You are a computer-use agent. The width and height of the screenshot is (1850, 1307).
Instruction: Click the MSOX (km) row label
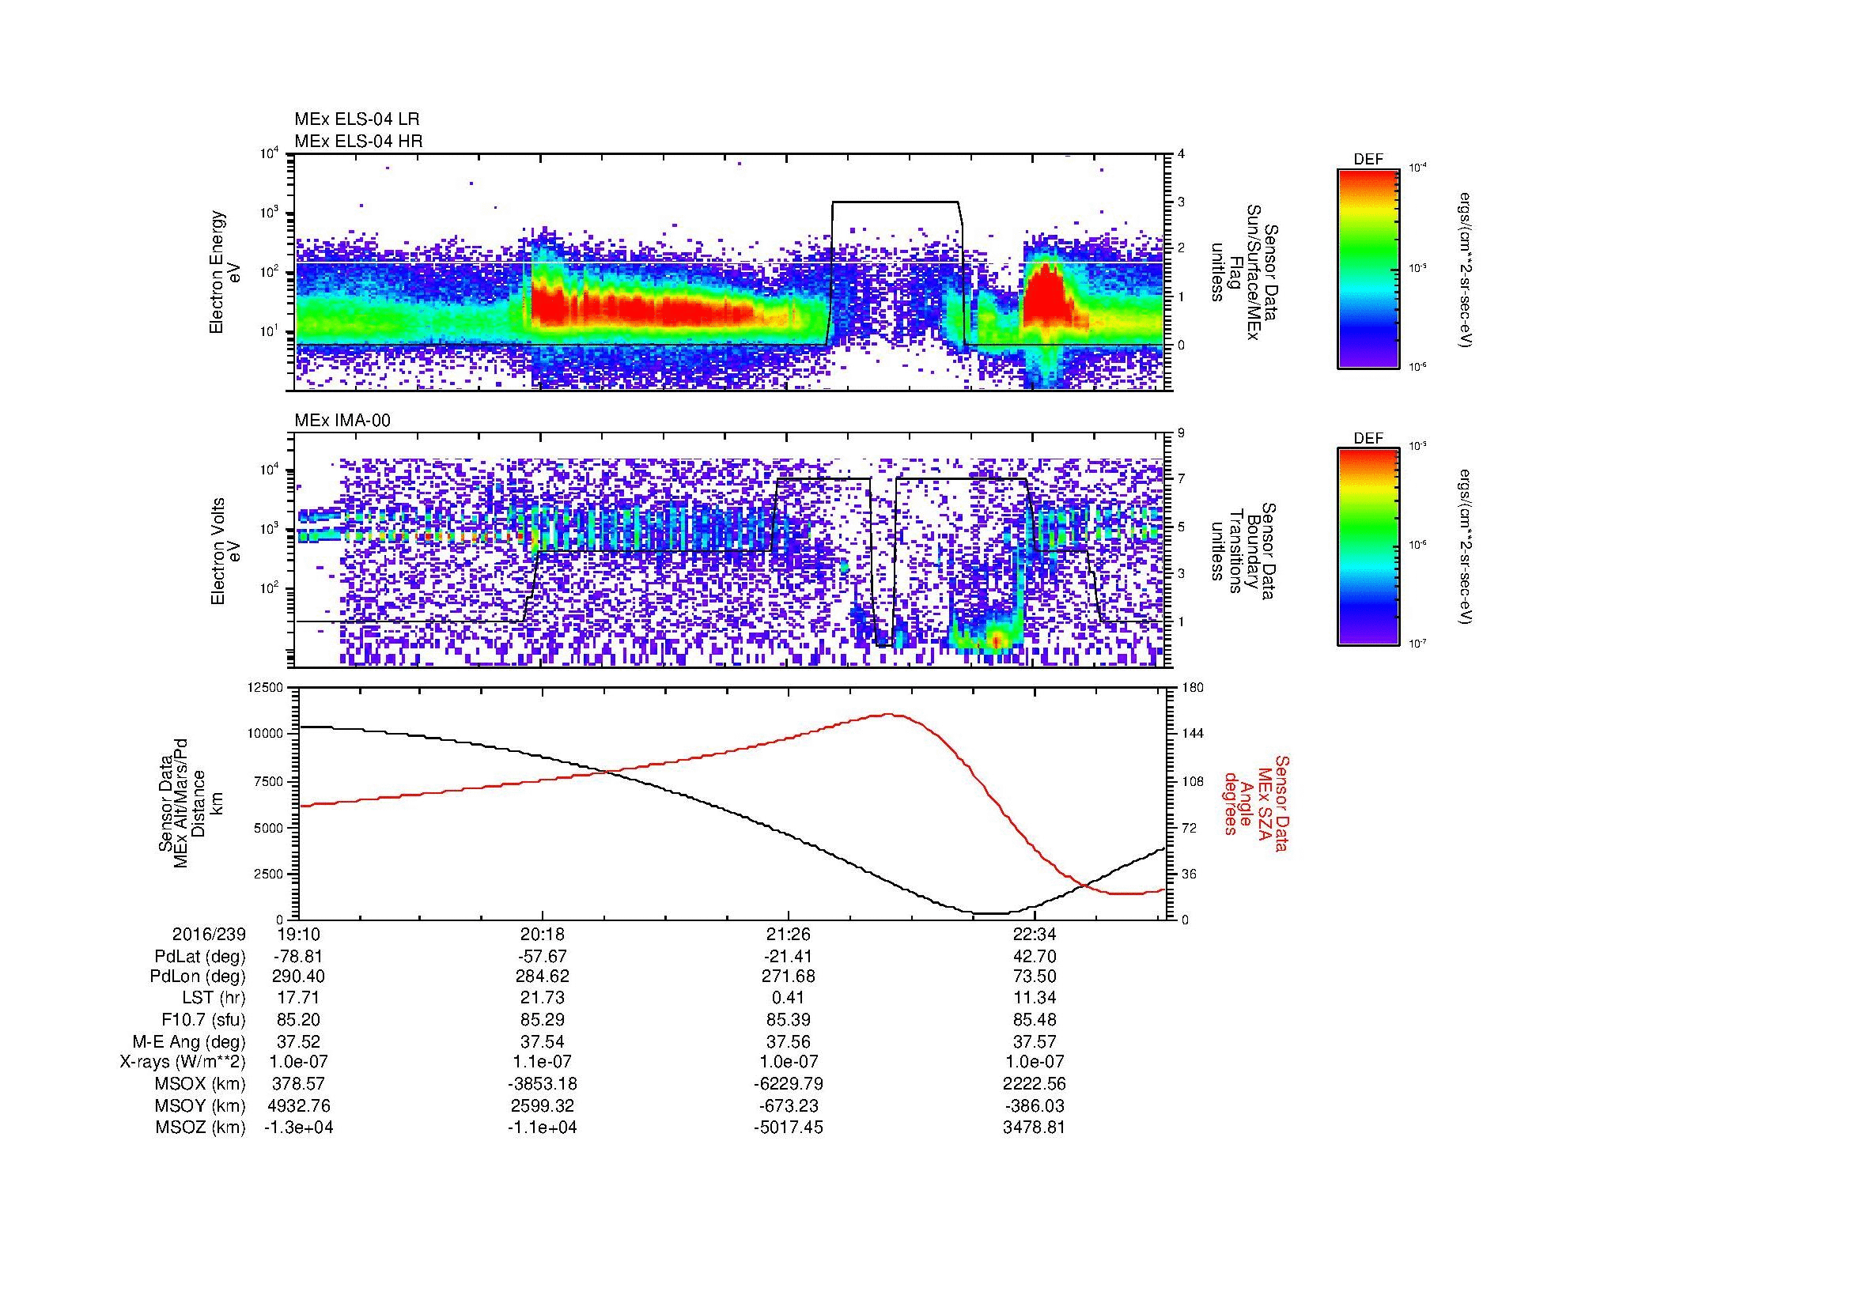coord(201,1084)
